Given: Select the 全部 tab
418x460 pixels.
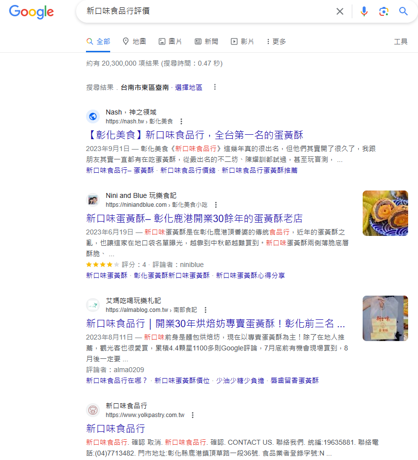Looking at the screenshot, I should click(98, 41).
